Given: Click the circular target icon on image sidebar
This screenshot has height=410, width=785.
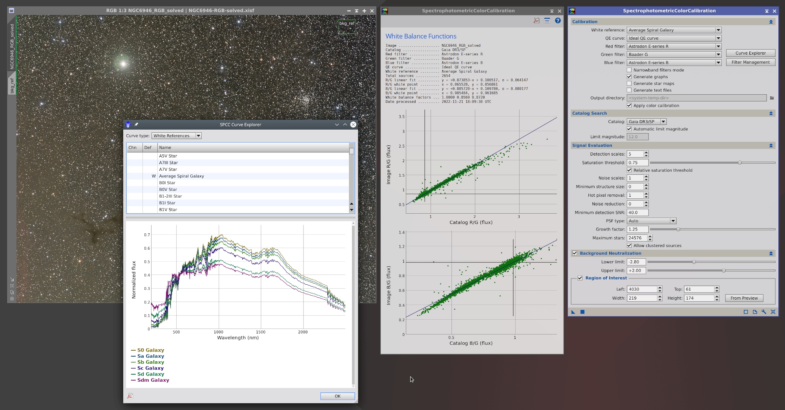Looking at the screenshot, I should [12, 298].
